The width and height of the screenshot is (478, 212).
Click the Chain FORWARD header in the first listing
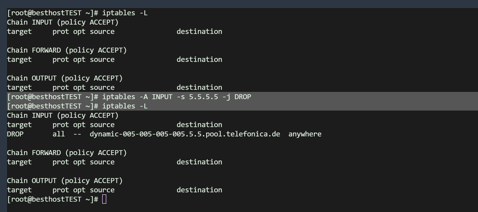pos(67,50)
